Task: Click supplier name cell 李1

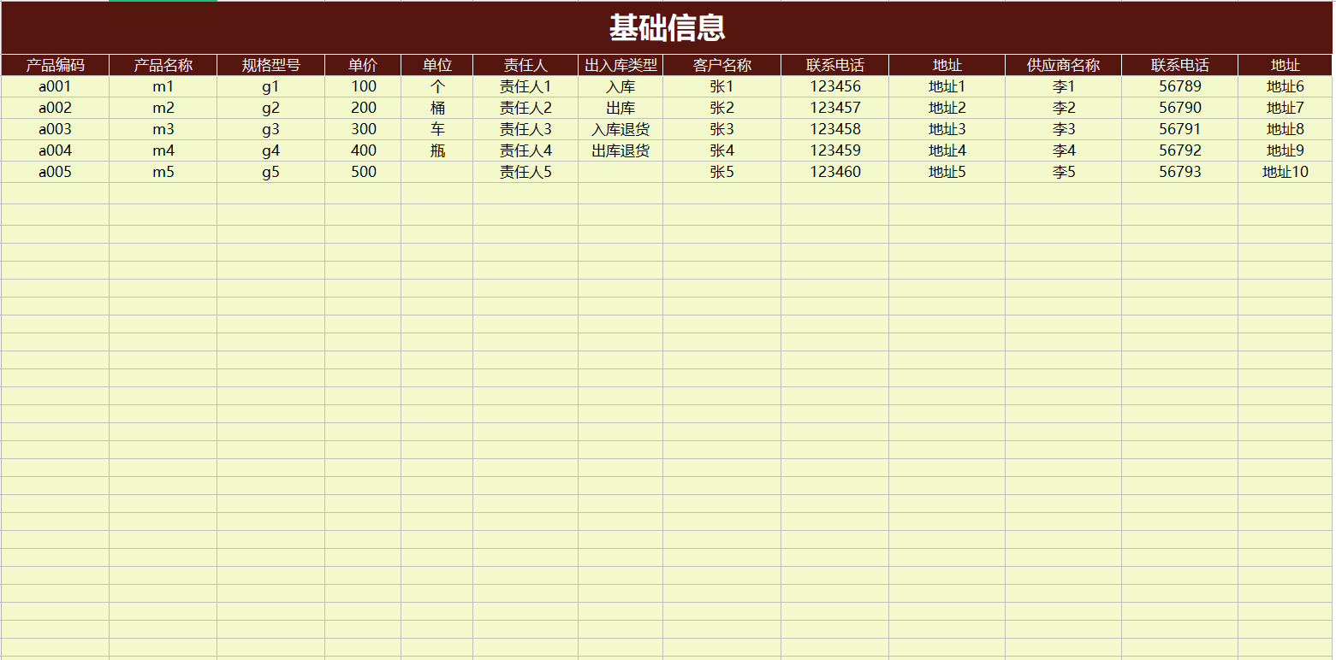Action: pyautogui.click(x=1064, y=86)
